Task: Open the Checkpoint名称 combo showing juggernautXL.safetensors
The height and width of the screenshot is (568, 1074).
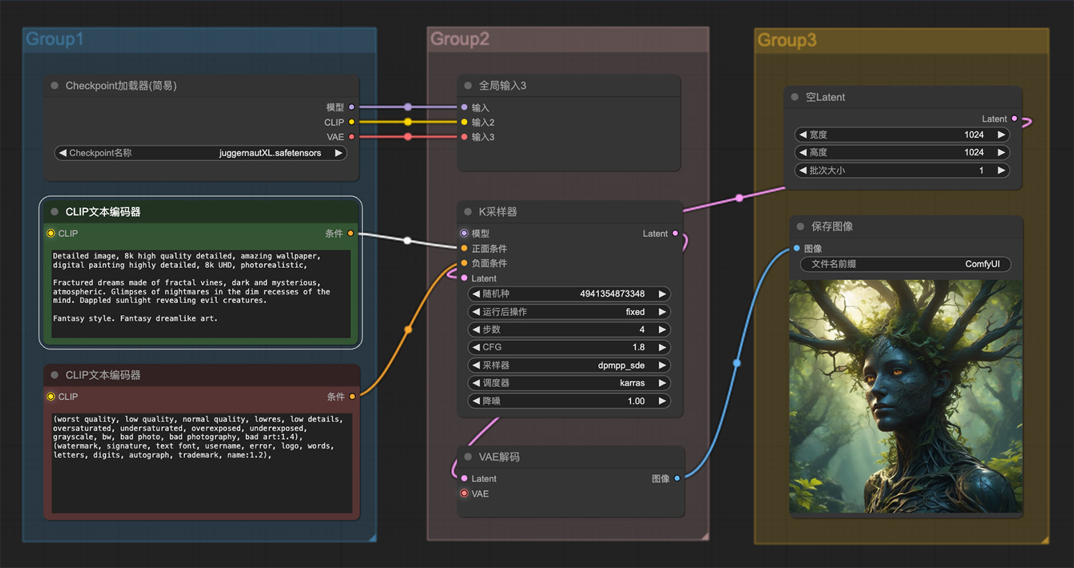Action: click(x=200, y=153)
